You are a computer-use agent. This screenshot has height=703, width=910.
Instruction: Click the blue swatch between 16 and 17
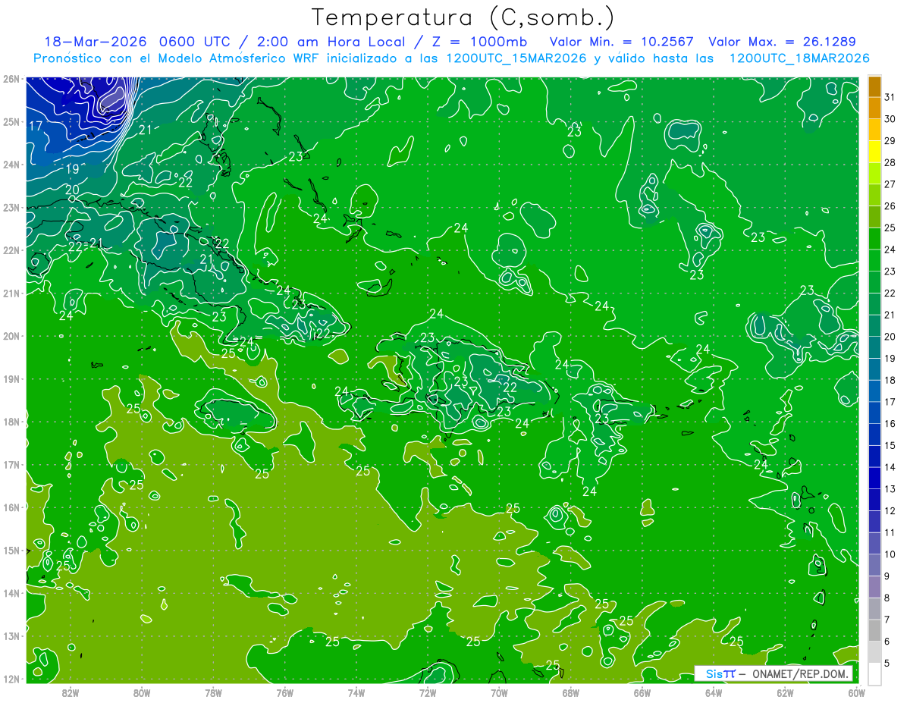(x=874, y=413)
